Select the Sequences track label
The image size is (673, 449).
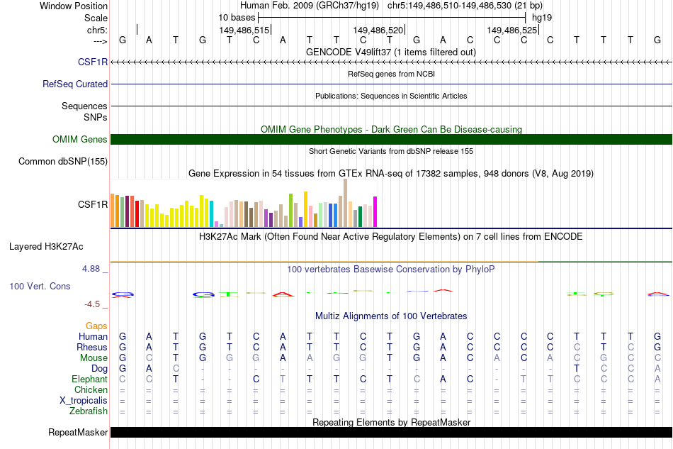click(x=84, y=106)
